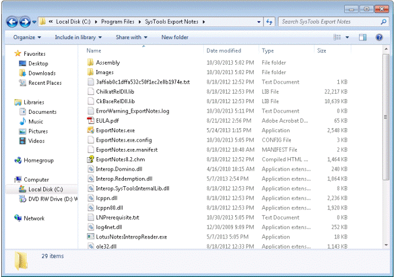Select the Interop.Domino.dll file icon
This screenshot has height=277, width=394.
[91, 169]
